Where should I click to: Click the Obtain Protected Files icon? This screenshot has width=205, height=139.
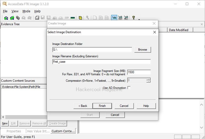(x=80, y=18)
